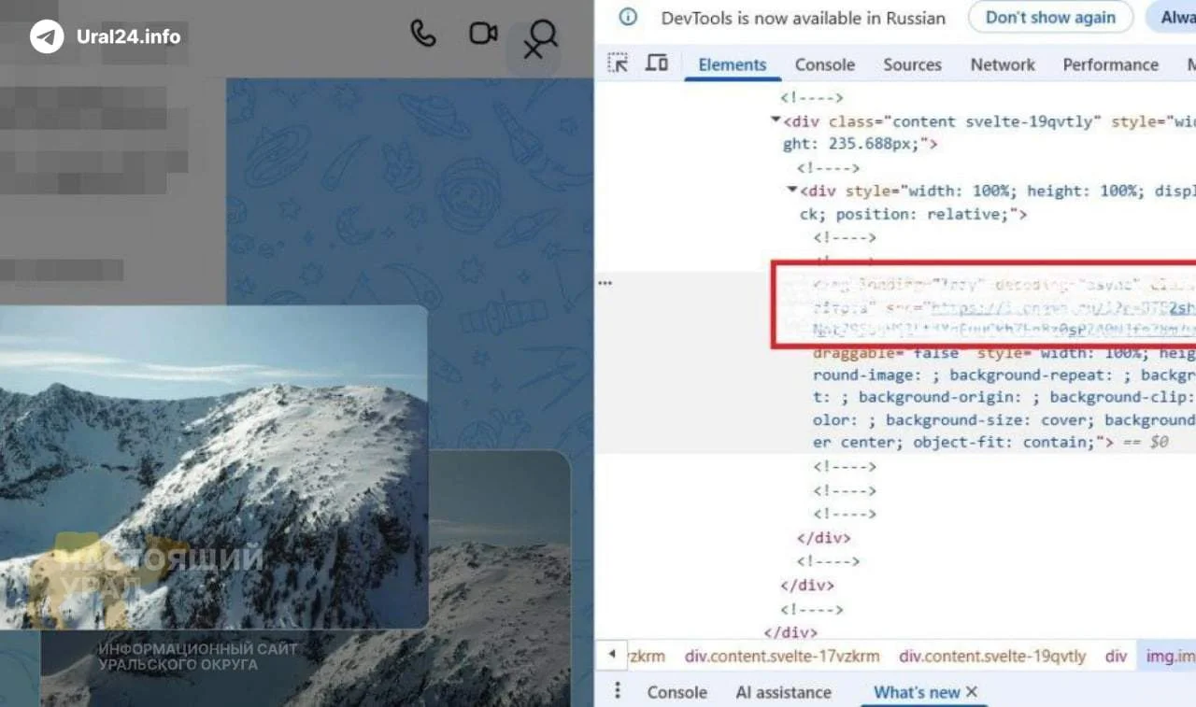The height and width of the screenshot is (707, 1196).
Task: Start a video call with camera icon
Action: tap(483, 34)
